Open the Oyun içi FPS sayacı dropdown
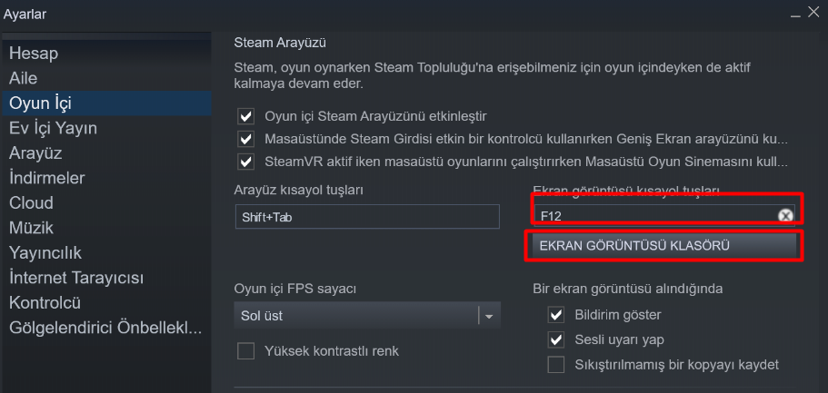This screenshot has height=393, width=828. 356,316
